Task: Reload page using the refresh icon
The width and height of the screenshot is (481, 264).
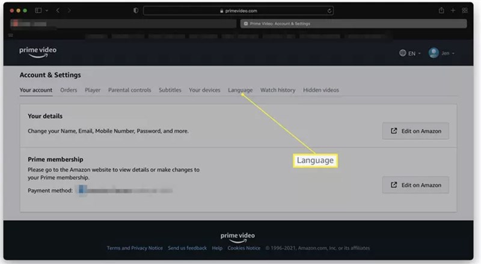Action: [x=329, y=11]
